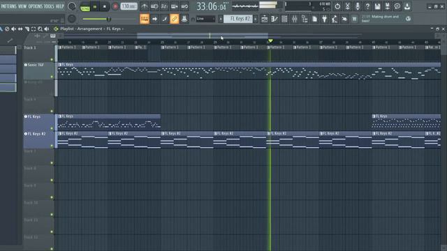
Task: Select the first FL Keys clip on FL Keys track
Action: pos(109,122)
